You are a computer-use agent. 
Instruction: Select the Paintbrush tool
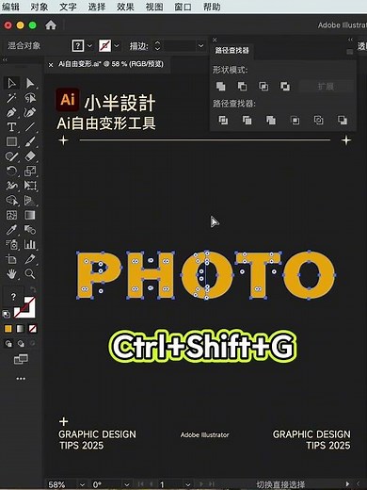pyautogui.click(x=30, y=142)
